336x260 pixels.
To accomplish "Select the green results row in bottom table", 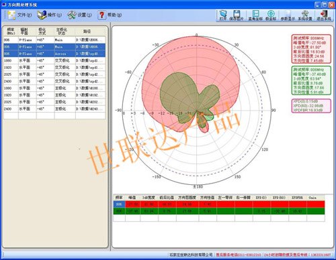I will point(219,211).
